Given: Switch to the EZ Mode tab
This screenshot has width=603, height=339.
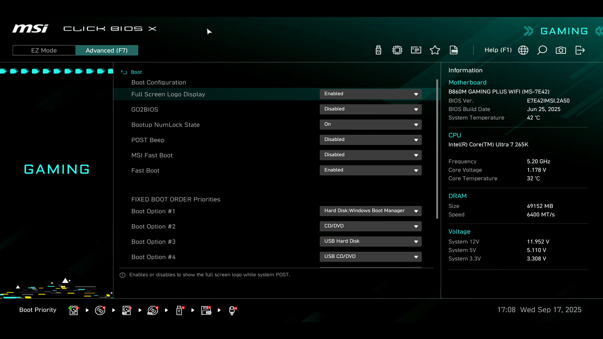Looking at the screenshot, I should (x=44, y=51).
